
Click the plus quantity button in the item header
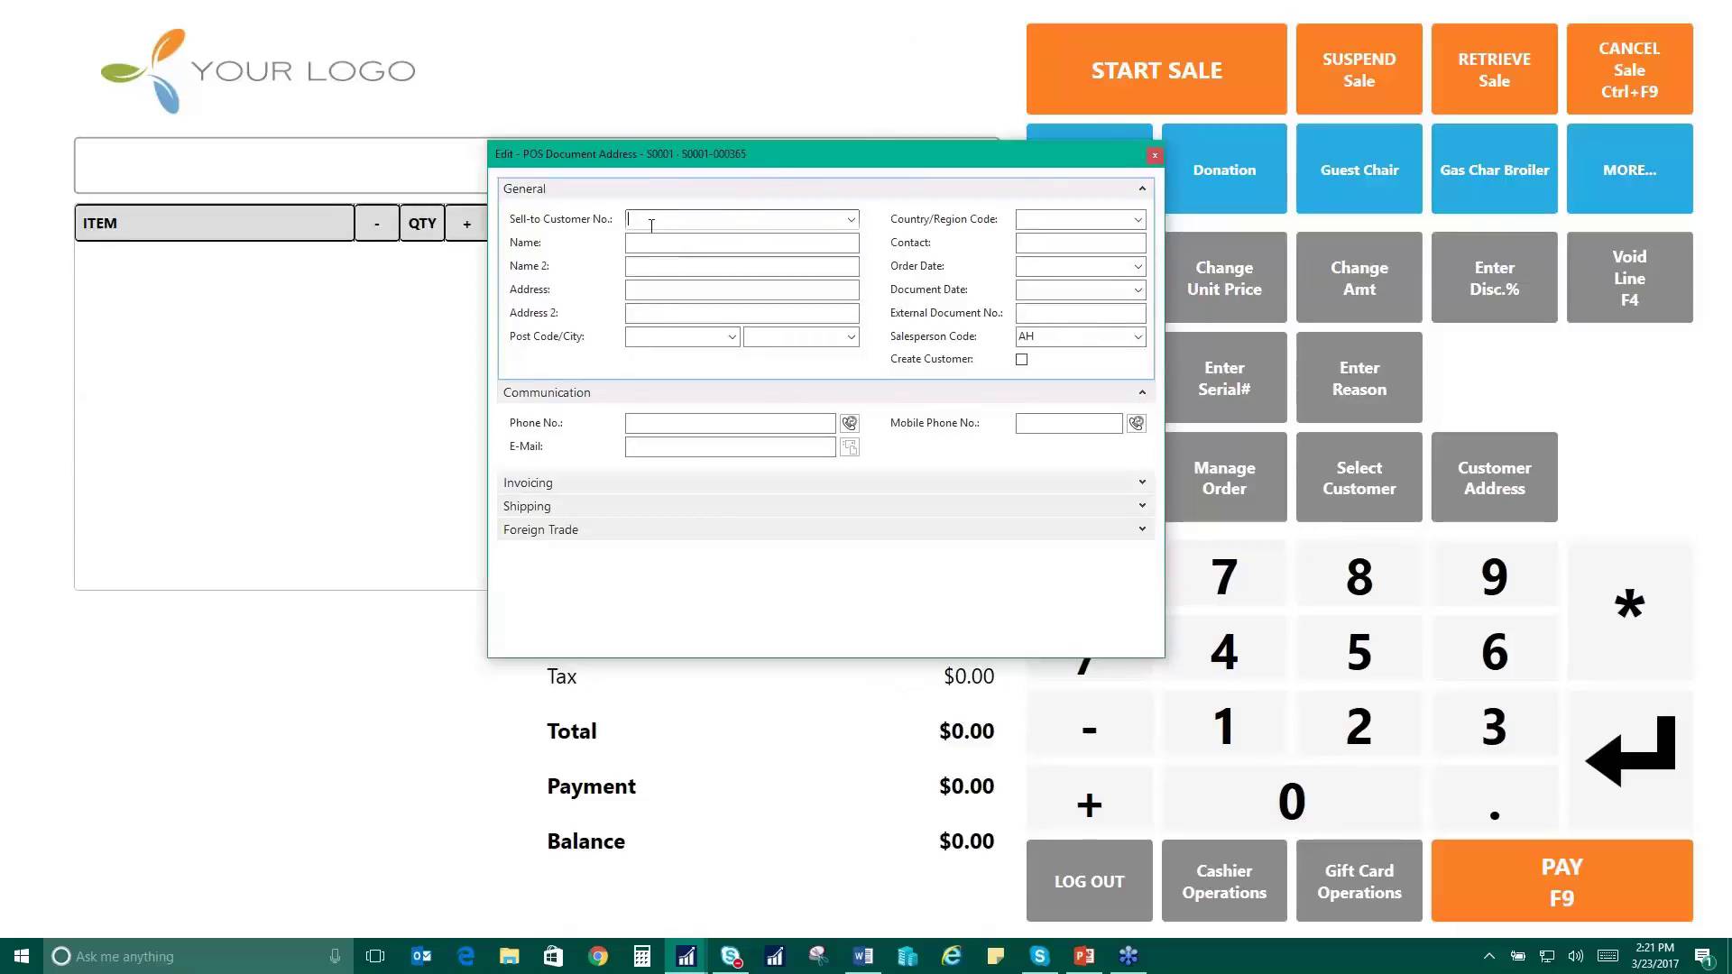tap(466, 223)
